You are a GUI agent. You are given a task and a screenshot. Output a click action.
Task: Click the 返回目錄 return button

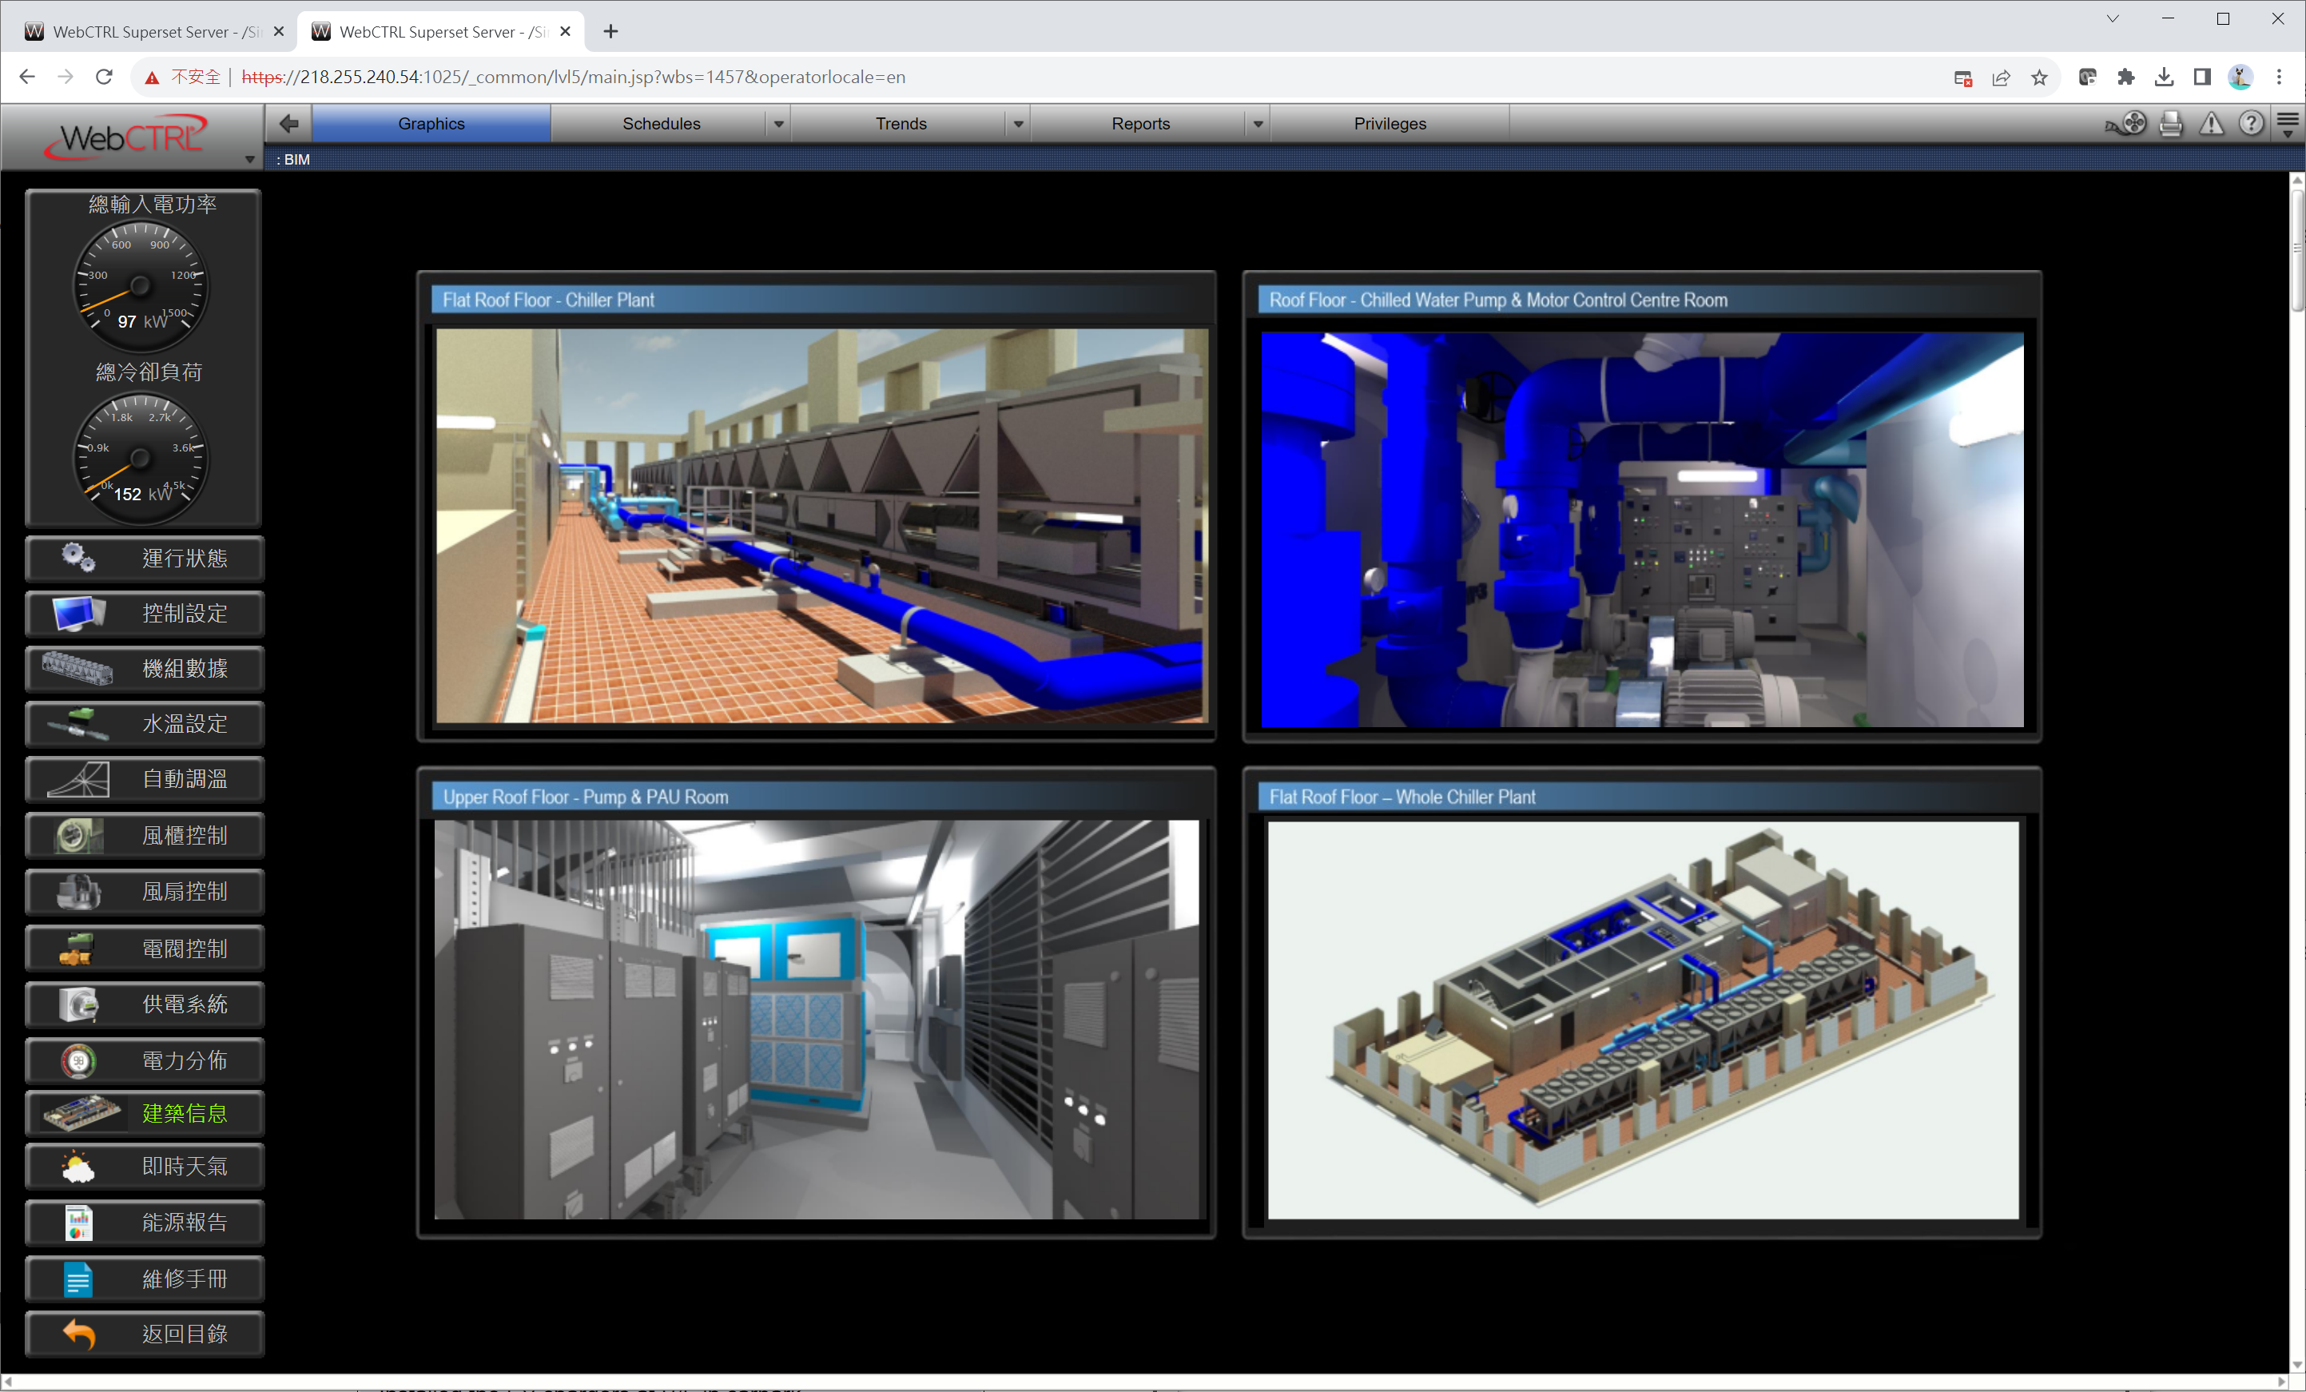coord(145,1333)
